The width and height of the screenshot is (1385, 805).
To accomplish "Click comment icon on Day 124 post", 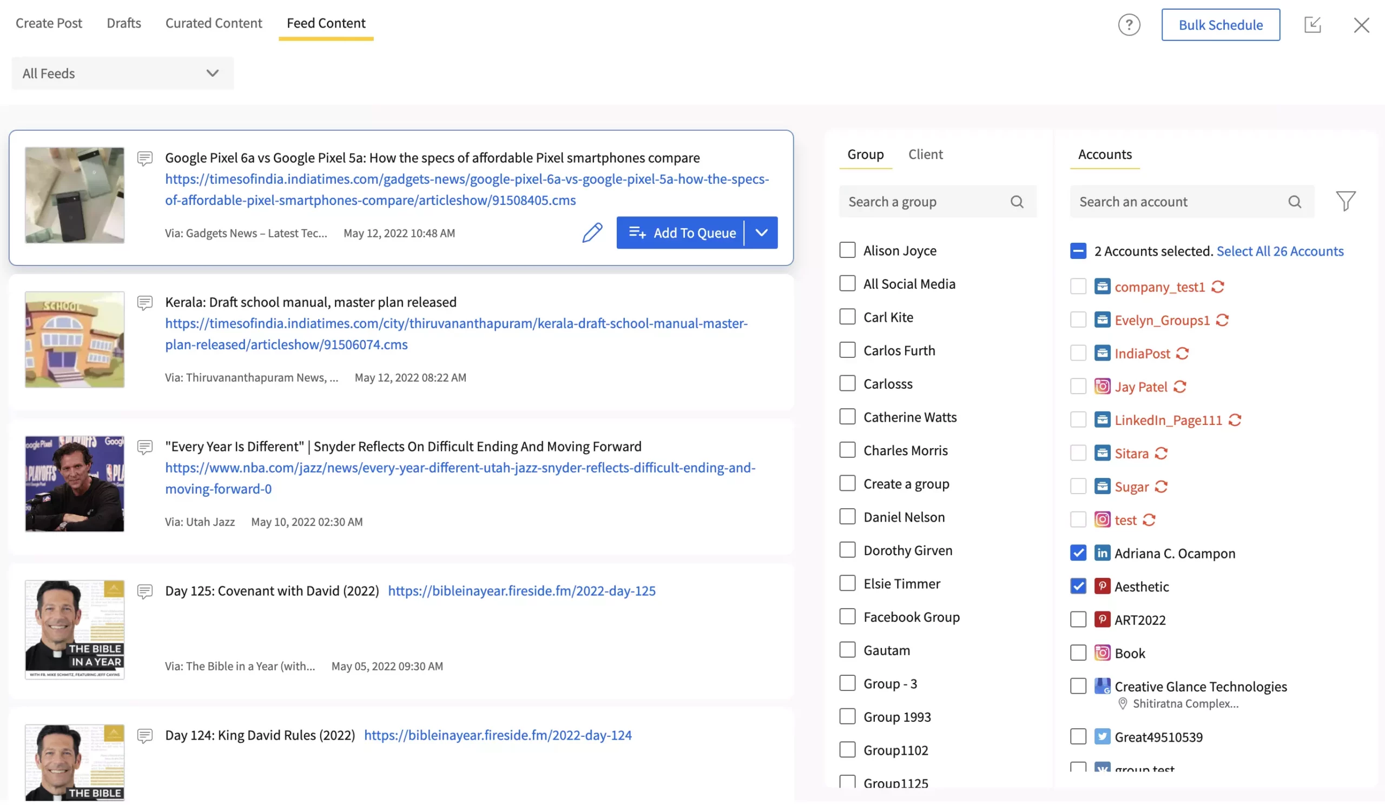I will tap(144, 736).
